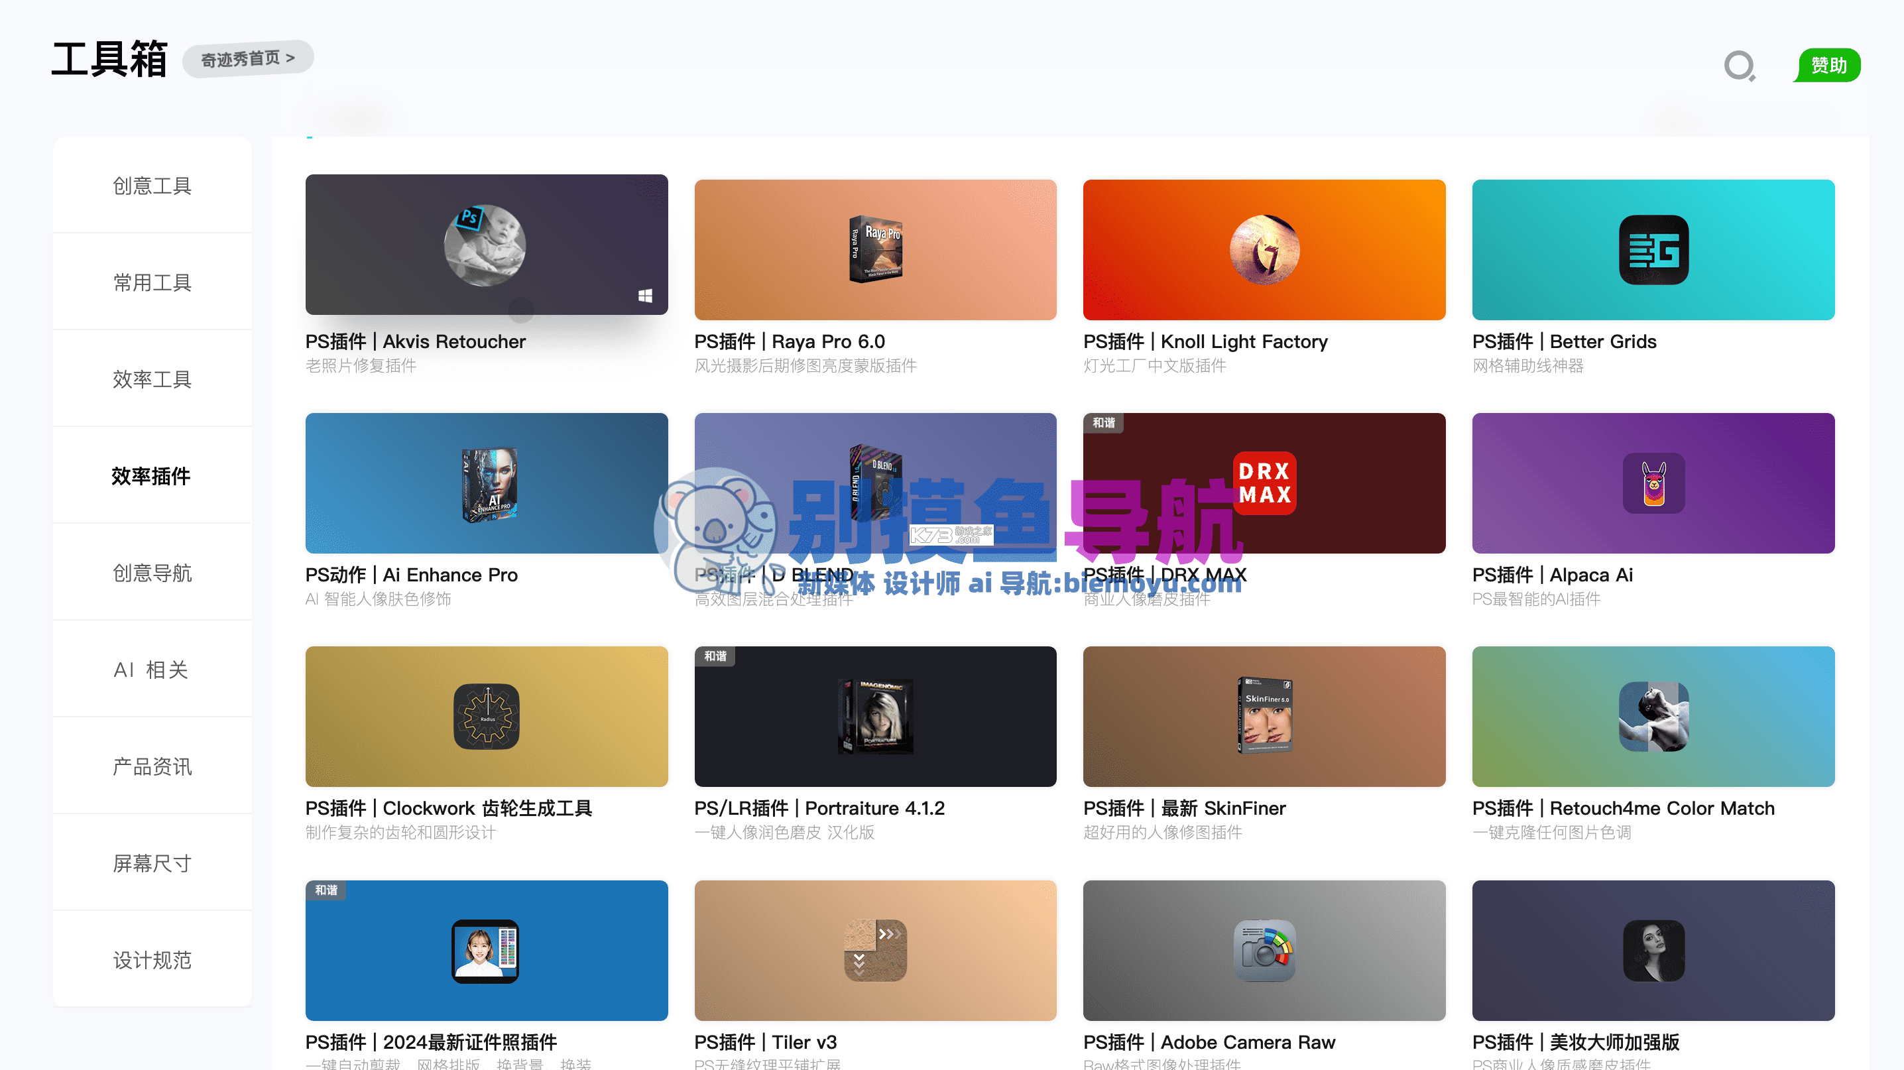This screenshot has height=1070, width=1904.
Task: Click 和谐 badge on 证件照插件 card
Action: click(326, 890)
